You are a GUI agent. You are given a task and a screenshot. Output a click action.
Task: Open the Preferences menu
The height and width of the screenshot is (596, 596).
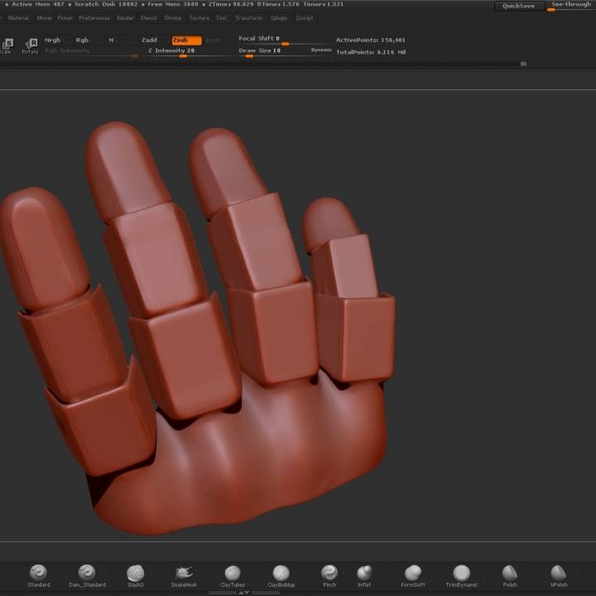click(x=94, y=17)
